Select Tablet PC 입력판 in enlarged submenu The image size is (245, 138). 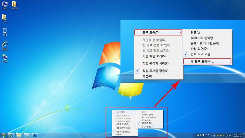tap(207, 38)
